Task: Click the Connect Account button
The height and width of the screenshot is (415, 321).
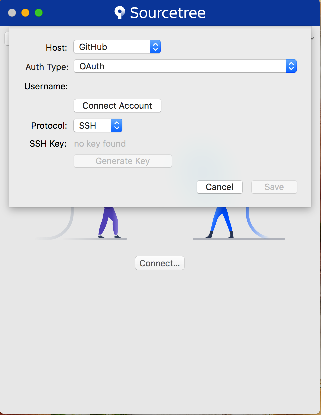Action: [117, 106]
